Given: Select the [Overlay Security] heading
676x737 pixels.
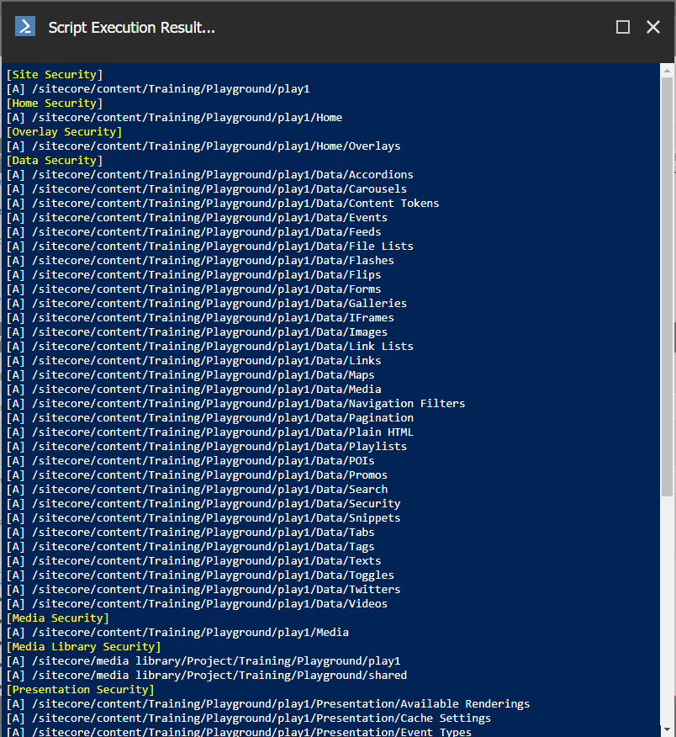Looking at the screenshot, I should (64, 132).
